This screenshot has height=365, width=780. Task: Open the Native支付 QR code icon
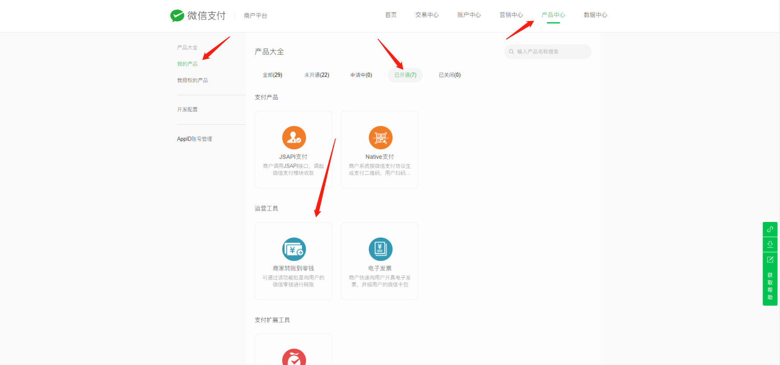click(380, 138)
